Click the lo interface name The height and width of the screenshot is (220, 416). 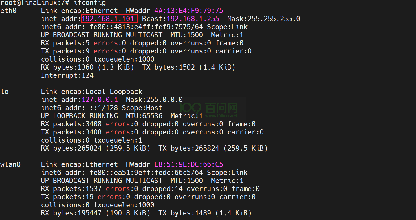[x=4, y=92]
